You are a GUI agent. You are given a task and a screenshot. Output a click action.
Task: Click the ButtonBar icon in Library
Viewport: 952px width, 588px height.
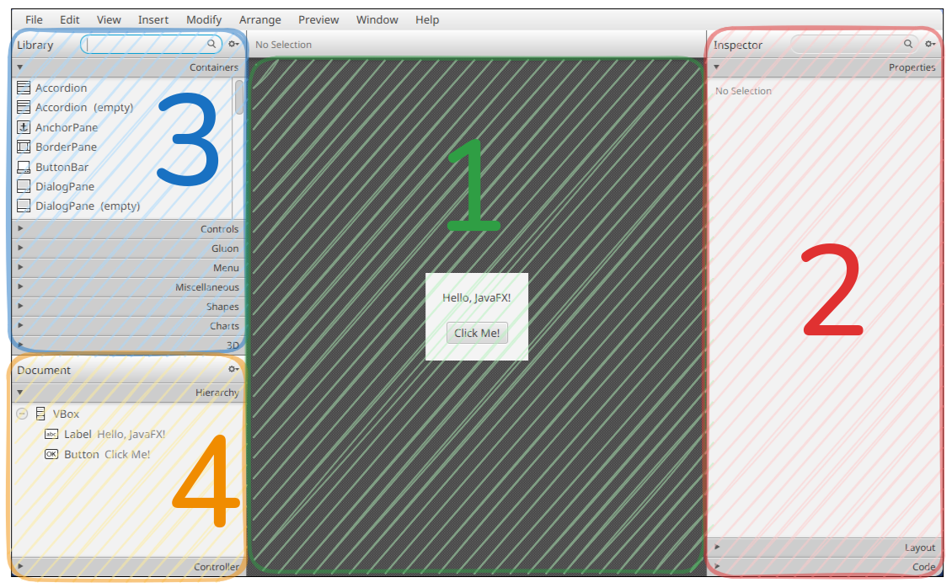[x=24, y=167]
